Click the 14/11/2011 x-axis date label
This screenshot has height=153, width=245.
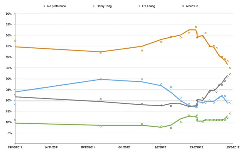point(51,147)
